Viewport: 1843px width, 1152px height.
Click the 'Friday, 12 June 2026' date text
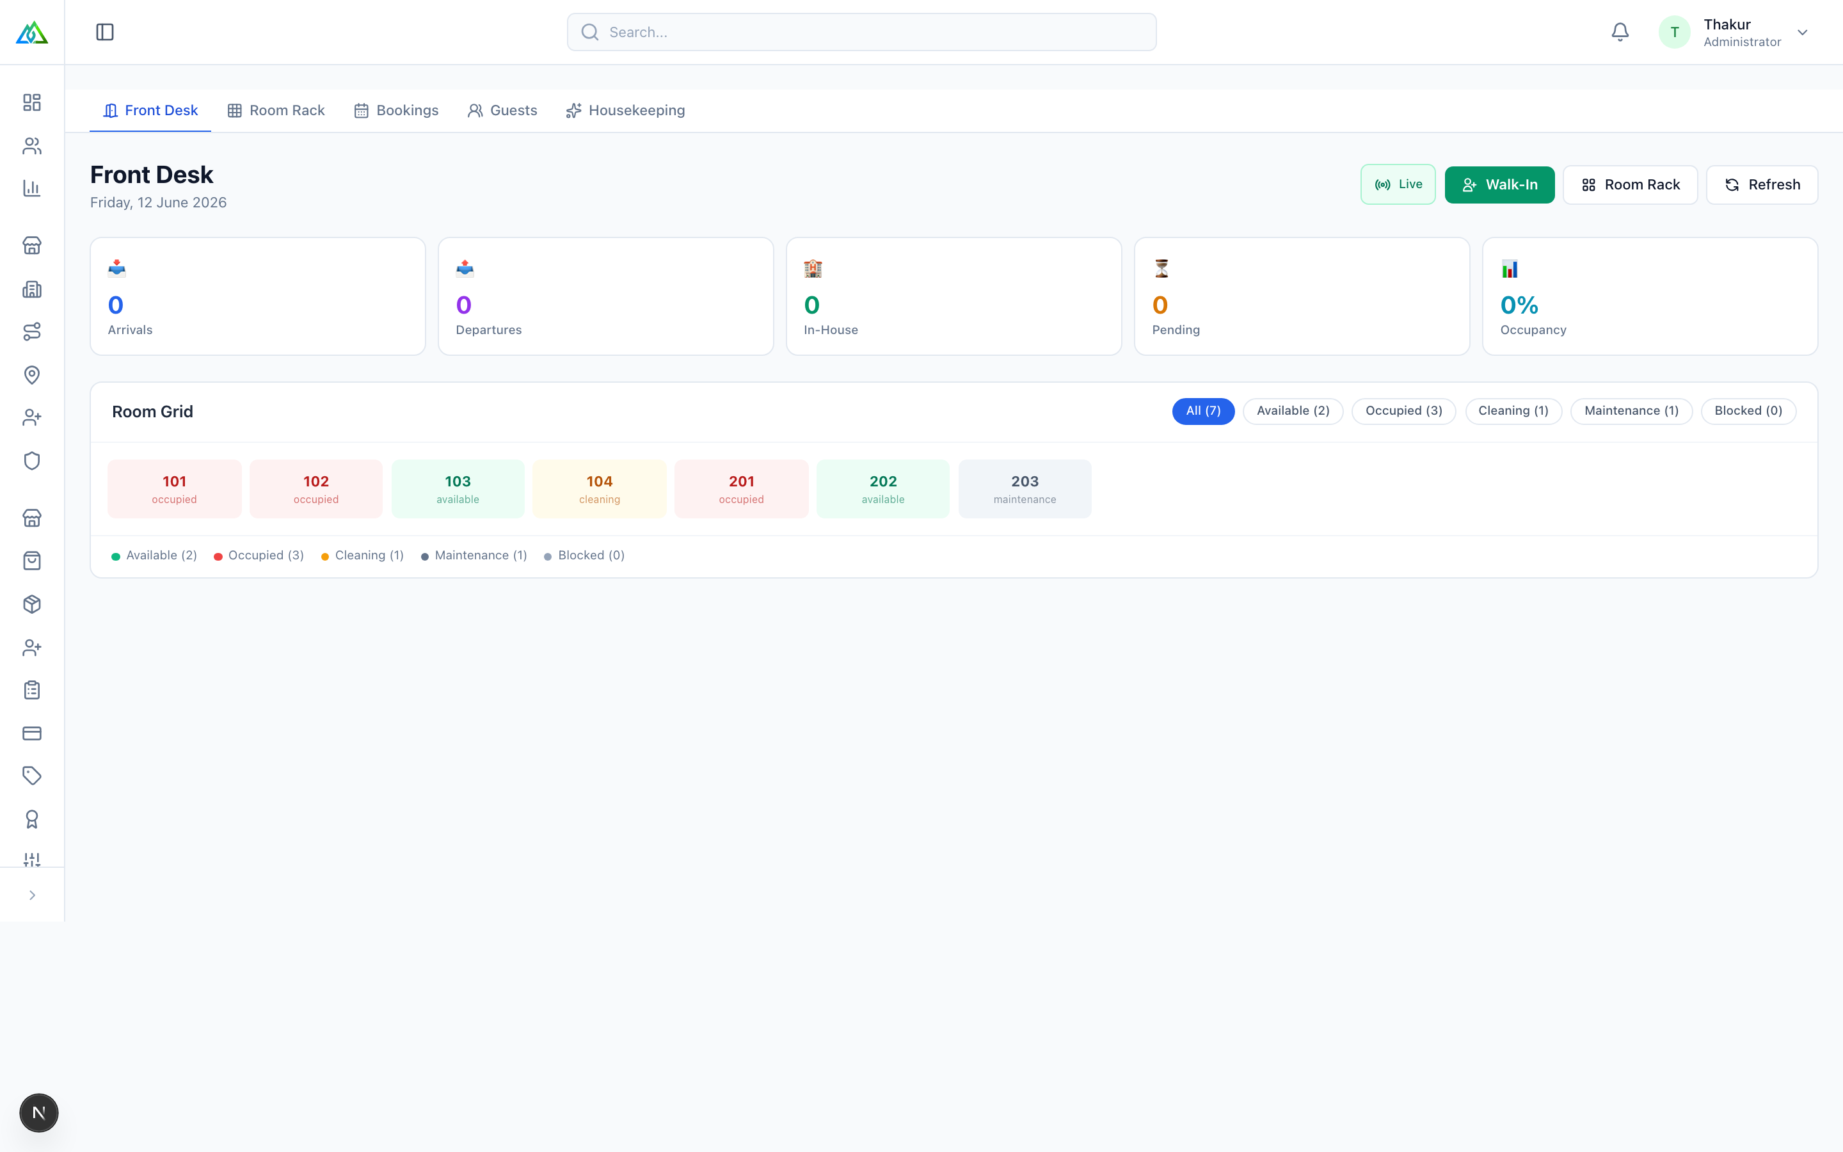(159, 203)
